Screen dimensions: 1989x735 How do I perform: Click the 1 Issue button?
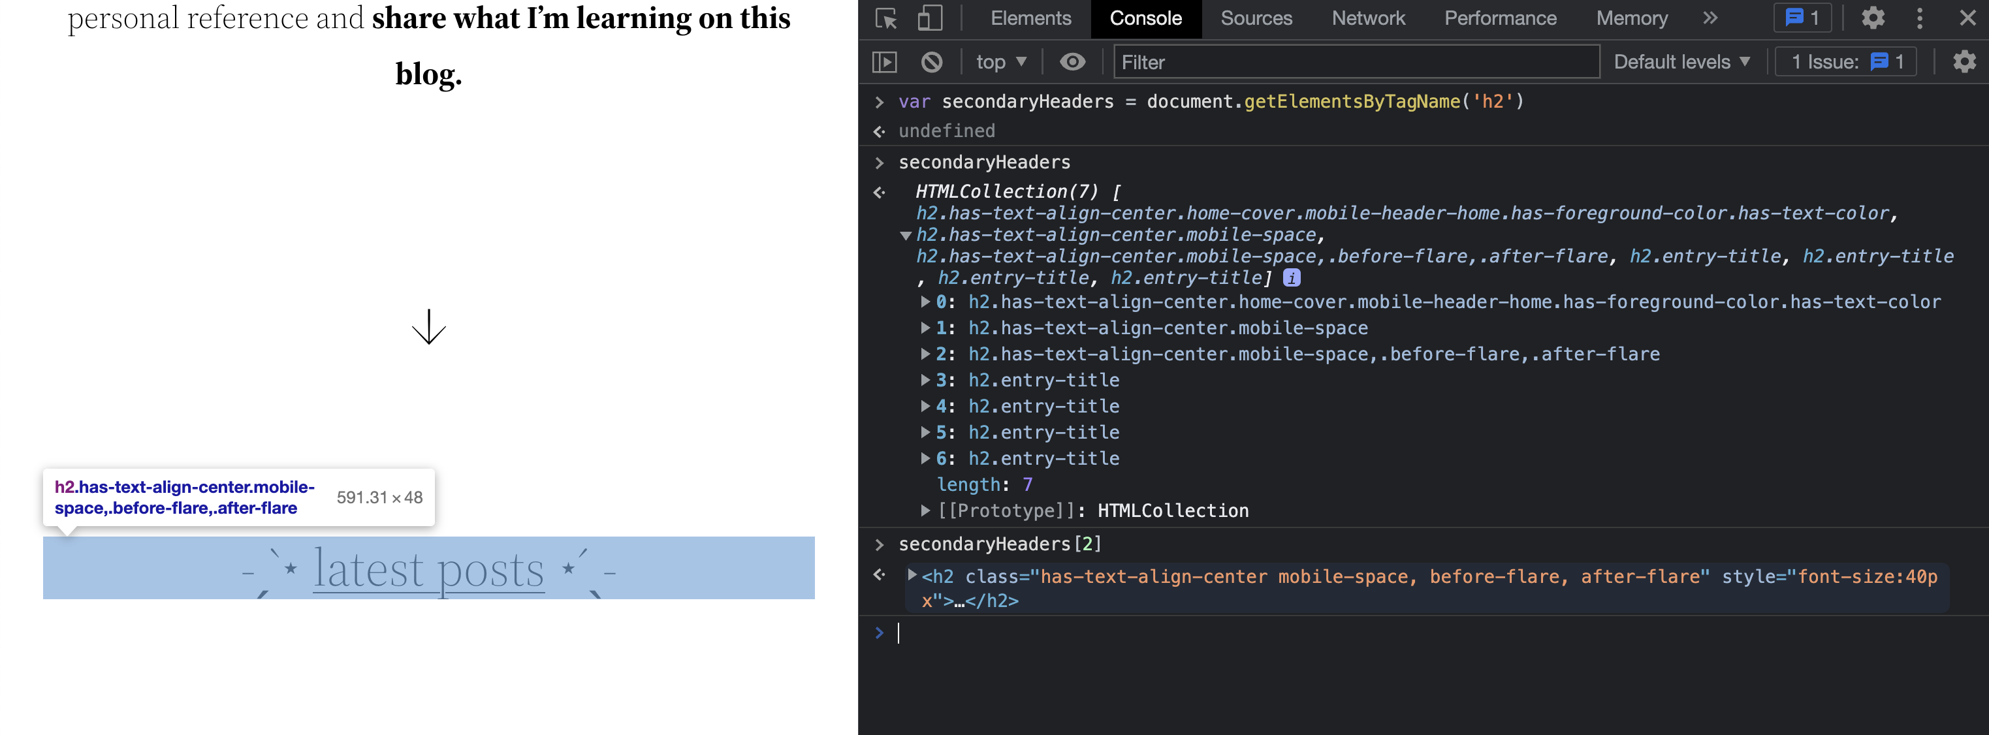pos(1845,62)
